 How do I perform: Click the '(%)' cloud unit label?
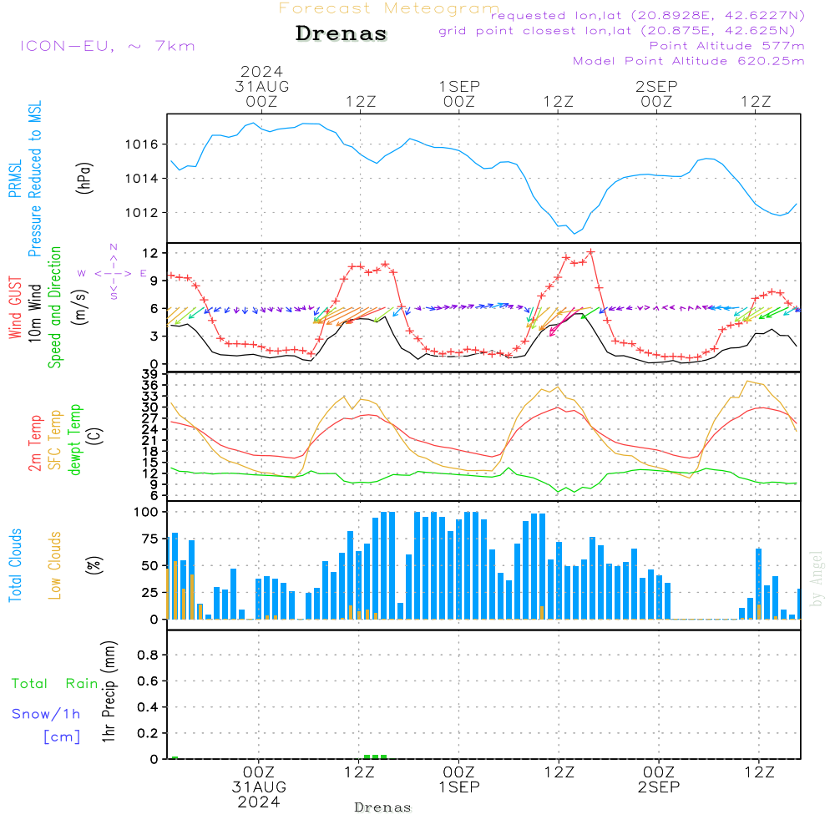94,565
